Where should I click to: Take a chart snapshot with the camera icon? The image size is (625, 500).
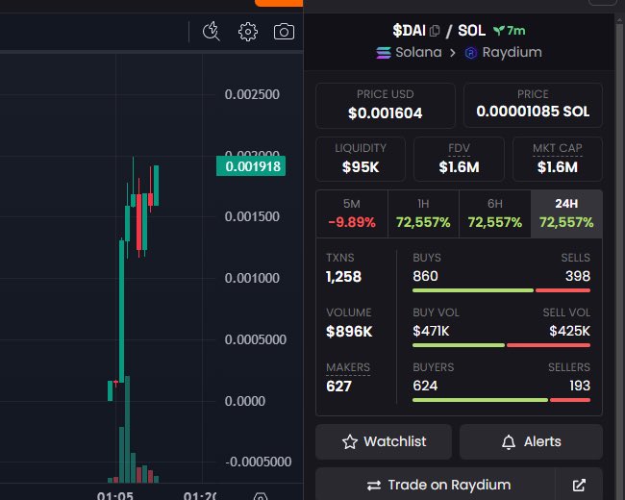pos(284,32)
